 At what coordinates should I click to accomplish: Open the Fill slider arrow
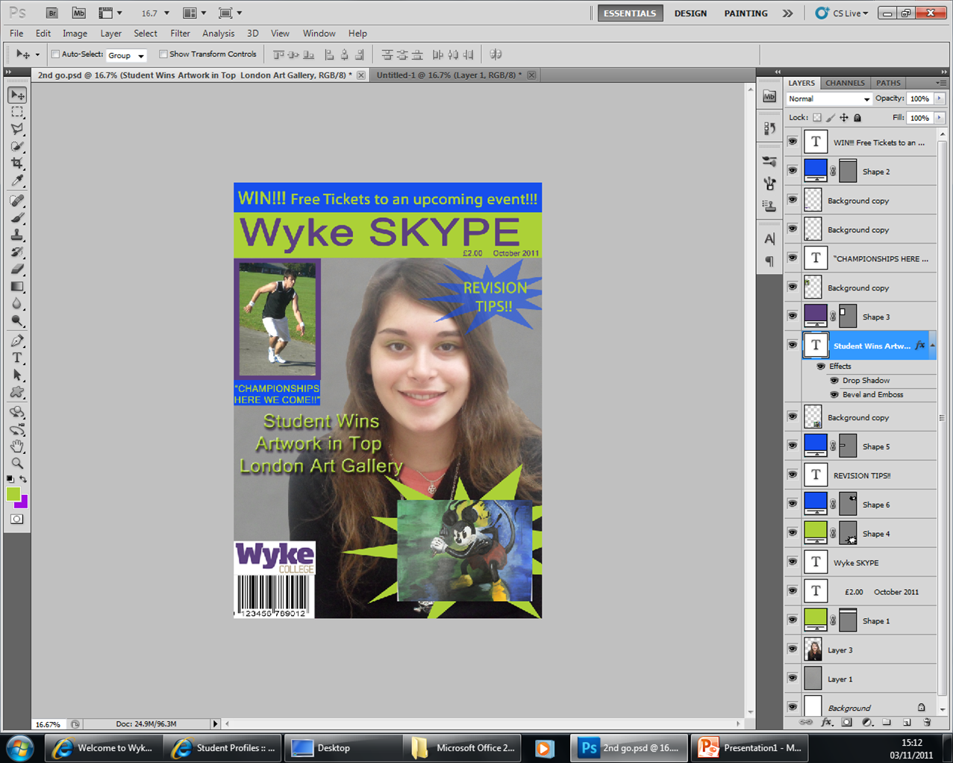(x=940, y=118)
